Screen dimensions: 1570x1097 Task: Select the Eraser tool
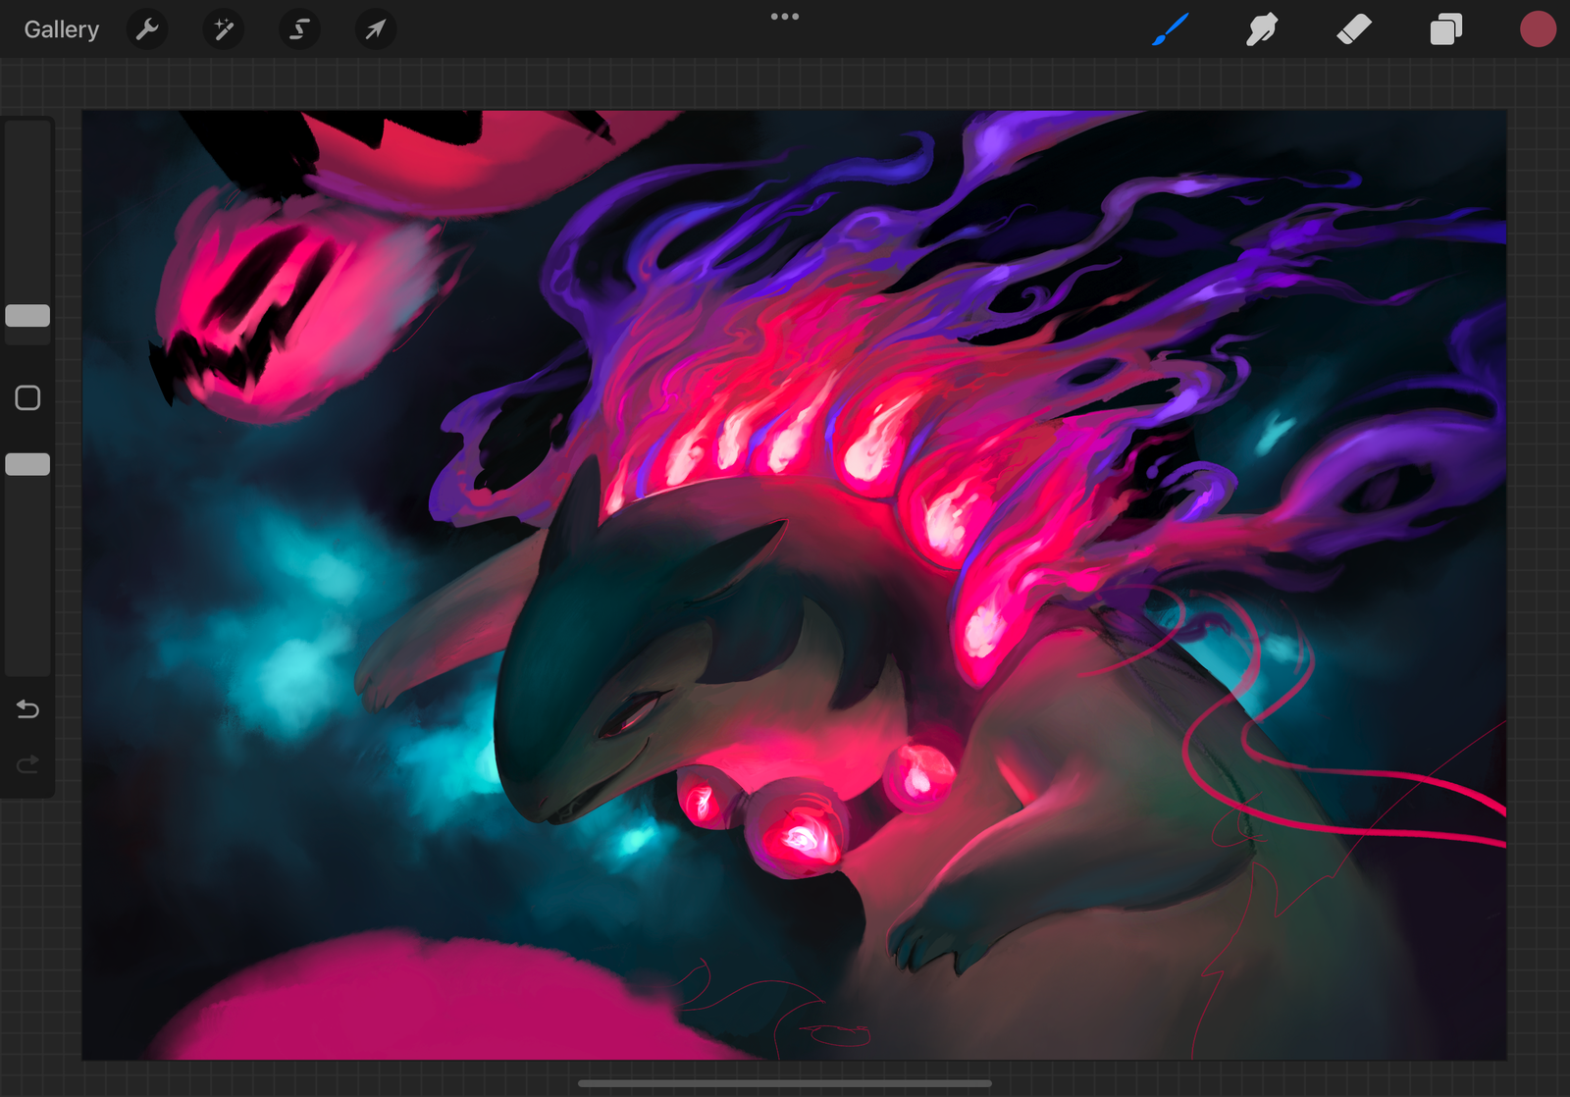(x=1353, y=29)
